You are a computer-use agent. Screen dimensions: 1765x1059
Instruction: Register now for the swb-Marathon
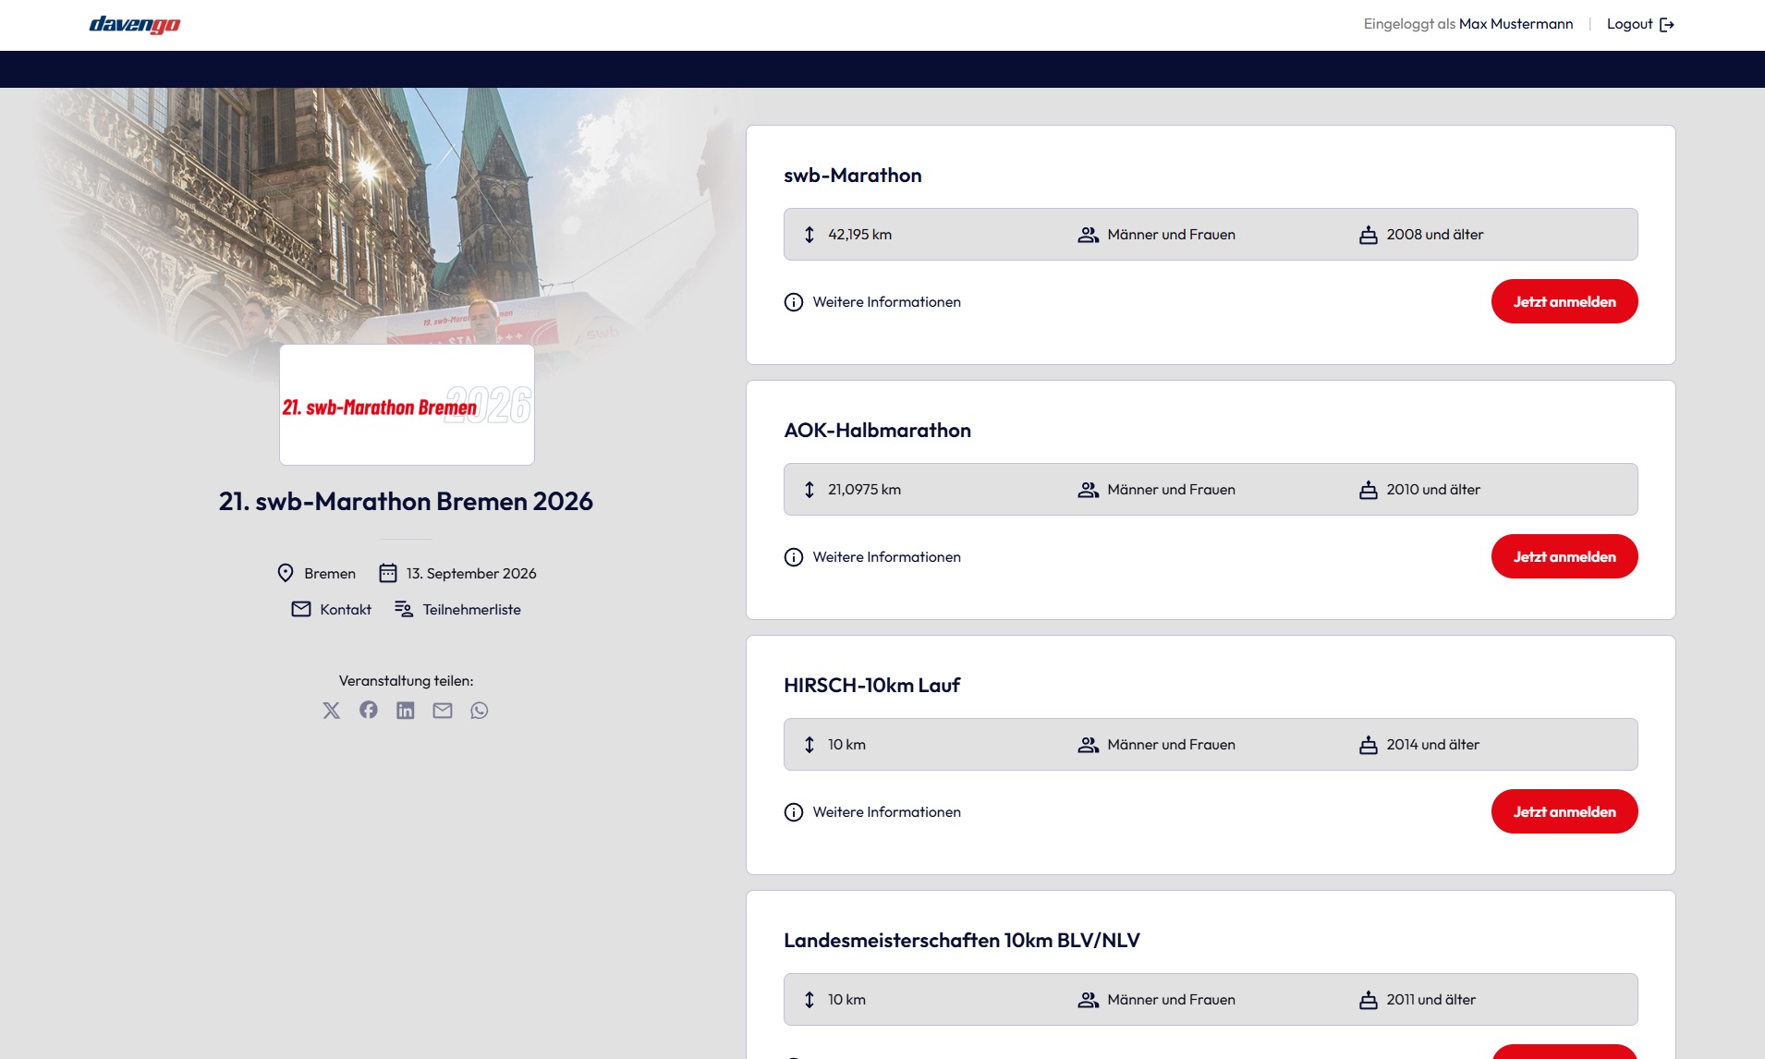tap(1564, 301)
